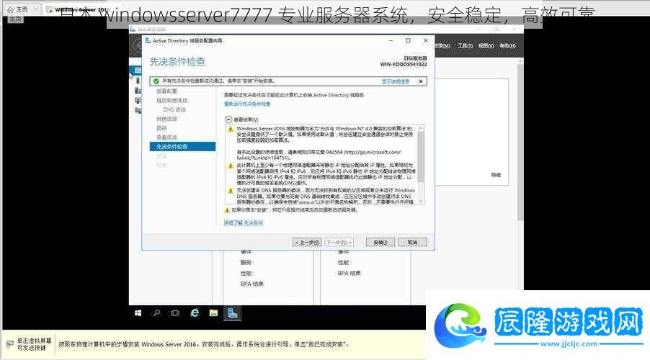Click BPA 结果 in the left tile

point(252,284)
